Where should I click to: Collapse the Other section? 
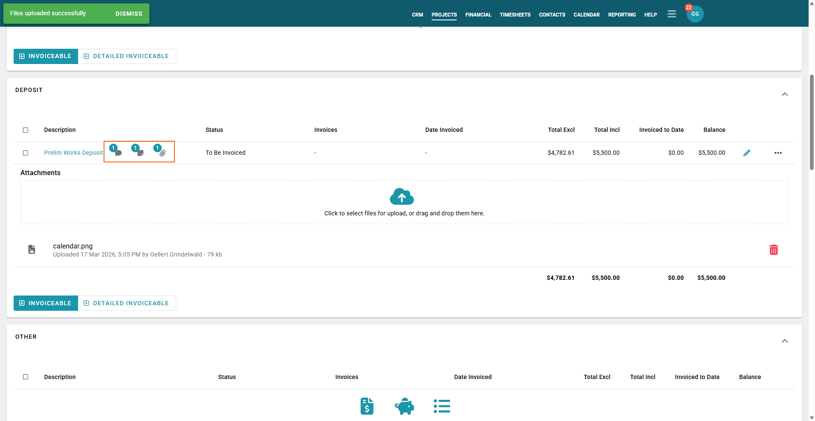tap(784, 341)
